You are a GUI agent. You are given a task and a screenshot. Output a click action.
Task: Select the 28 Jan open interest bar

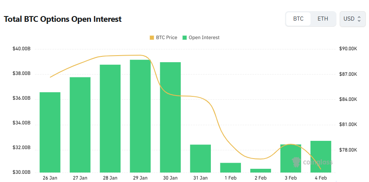click(x=110, y=118)
